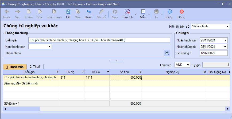Click the Tham chiếu magnifier search icon
Image resolution: width=232 pixels, height=119 pixels.
[167, 53]
